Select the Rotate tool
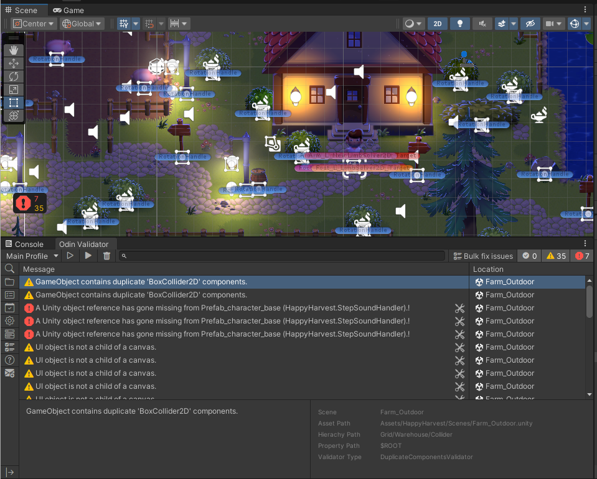 tap(14, 77)
